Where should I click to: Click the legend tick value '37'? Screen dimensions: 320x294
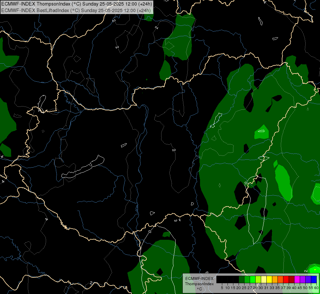point(283,288)
